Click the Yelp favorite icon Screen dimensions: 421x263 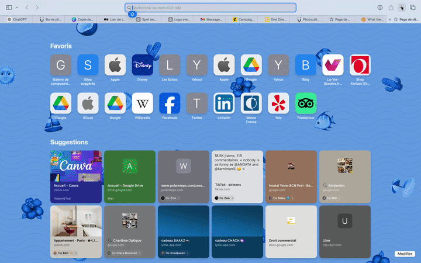(x=278, y=103)
